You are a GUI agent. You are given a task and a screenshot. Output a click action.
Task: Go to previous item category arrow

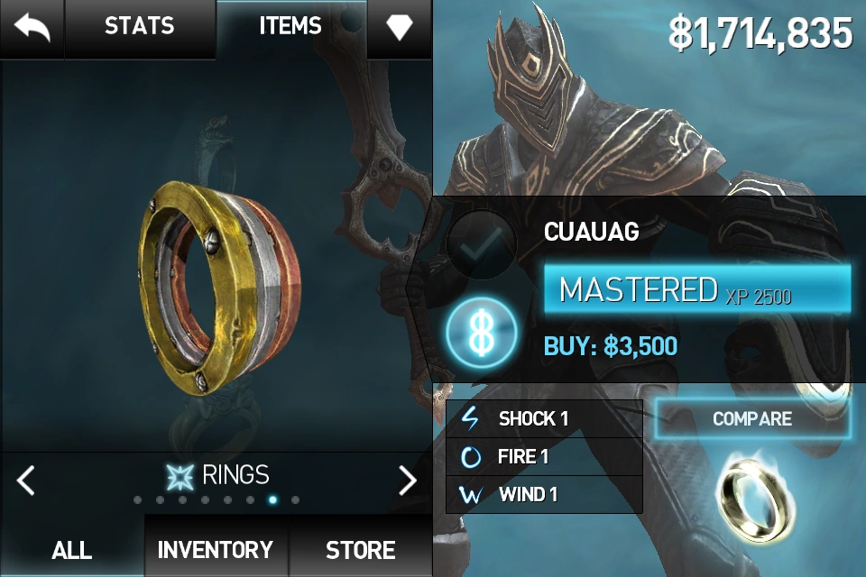pos(25,480)
